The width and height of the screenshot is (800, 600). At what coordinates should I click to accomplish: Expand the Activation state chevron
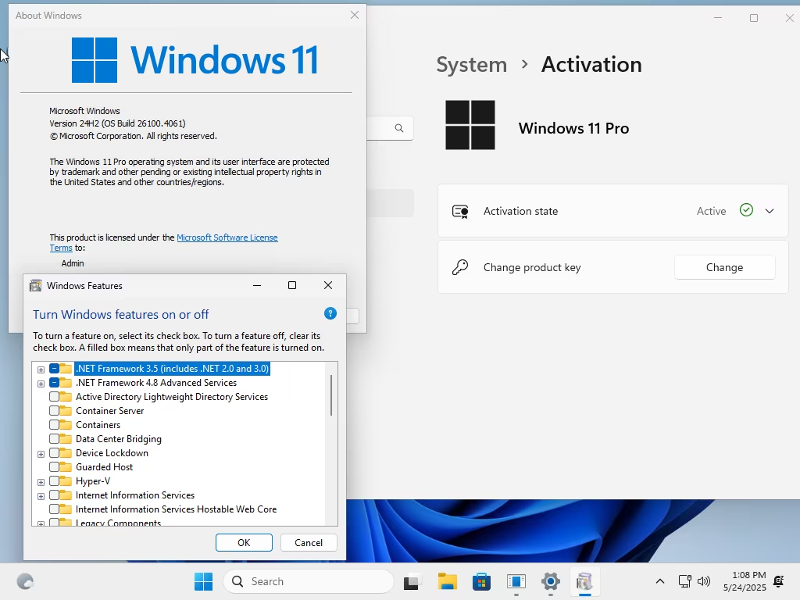click(770, 211)
